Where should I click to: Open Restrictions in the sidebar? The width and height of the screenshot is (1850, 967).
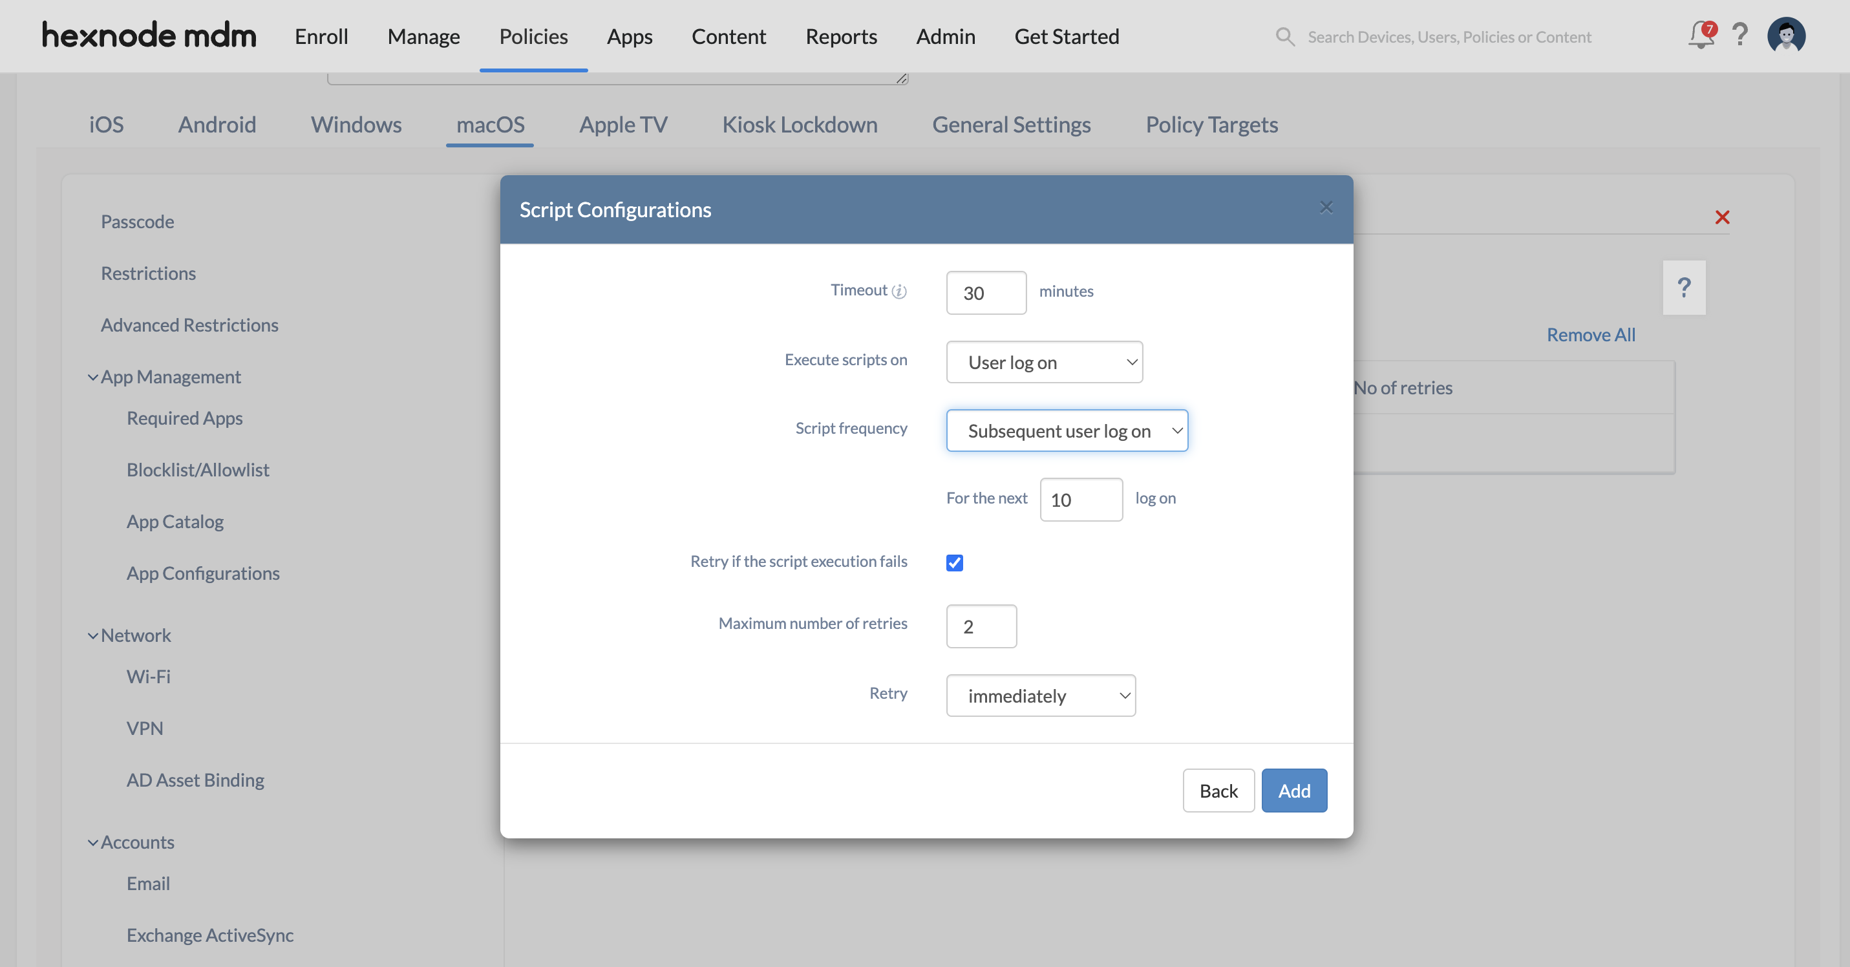pyautogui.click(x=148, y=273)
